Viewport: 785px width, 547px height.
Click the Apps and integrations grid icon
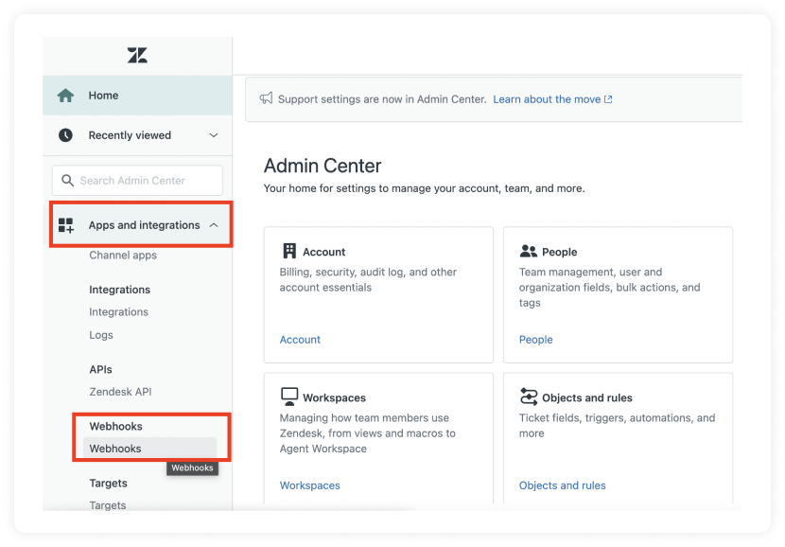point(66,225)
